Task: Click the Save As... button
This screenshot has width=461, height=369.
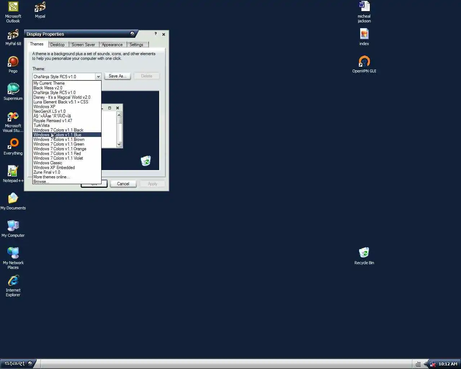Action: coord(117,76)
